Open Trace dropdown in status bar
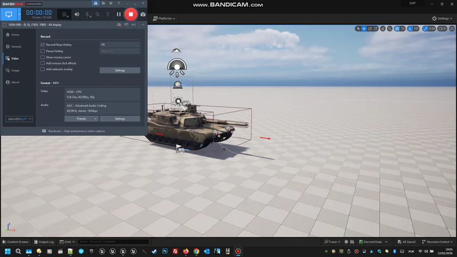Viewport: 457px width, 257px height. coord(332,242)
